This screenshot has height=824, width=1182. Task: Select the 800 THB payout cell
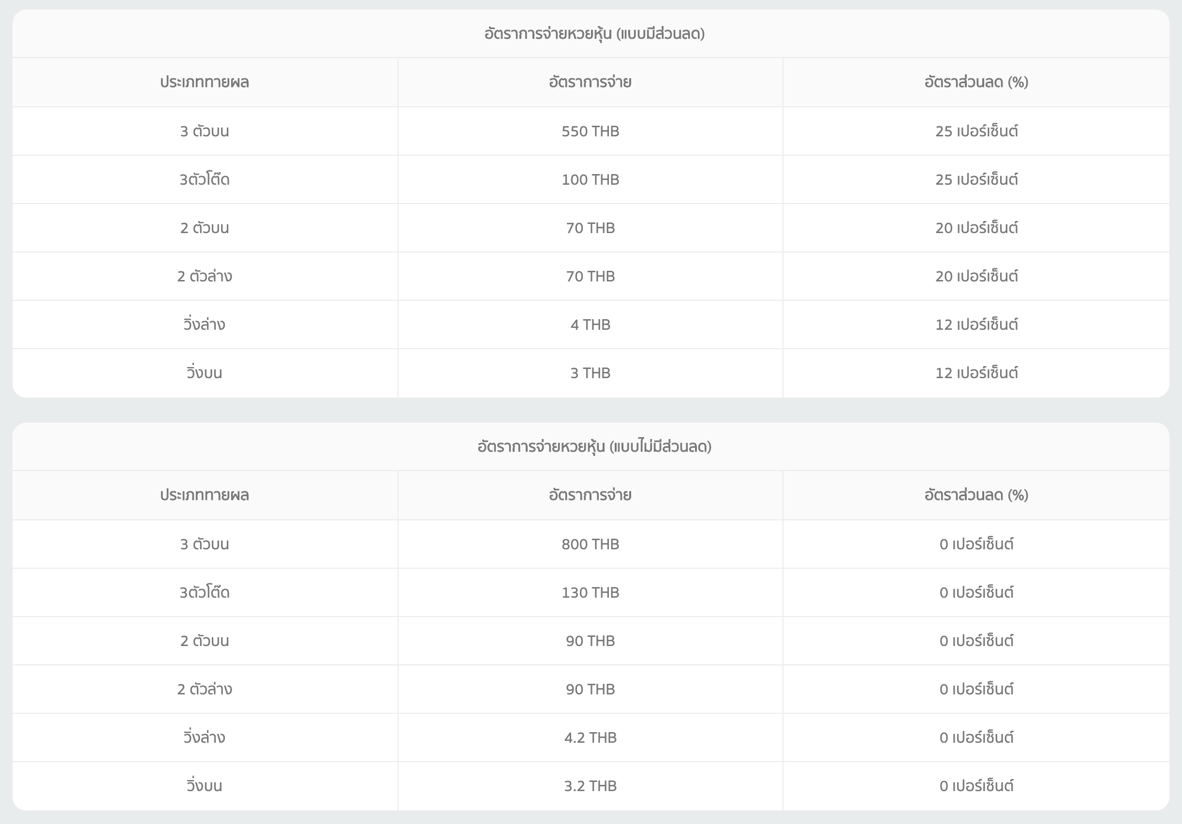point(590,544)
